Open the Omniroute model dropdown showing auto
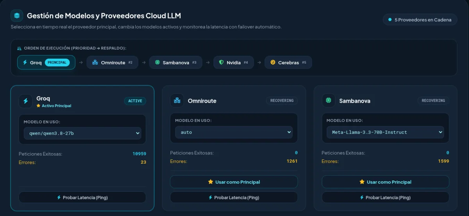 coord(234,132)
